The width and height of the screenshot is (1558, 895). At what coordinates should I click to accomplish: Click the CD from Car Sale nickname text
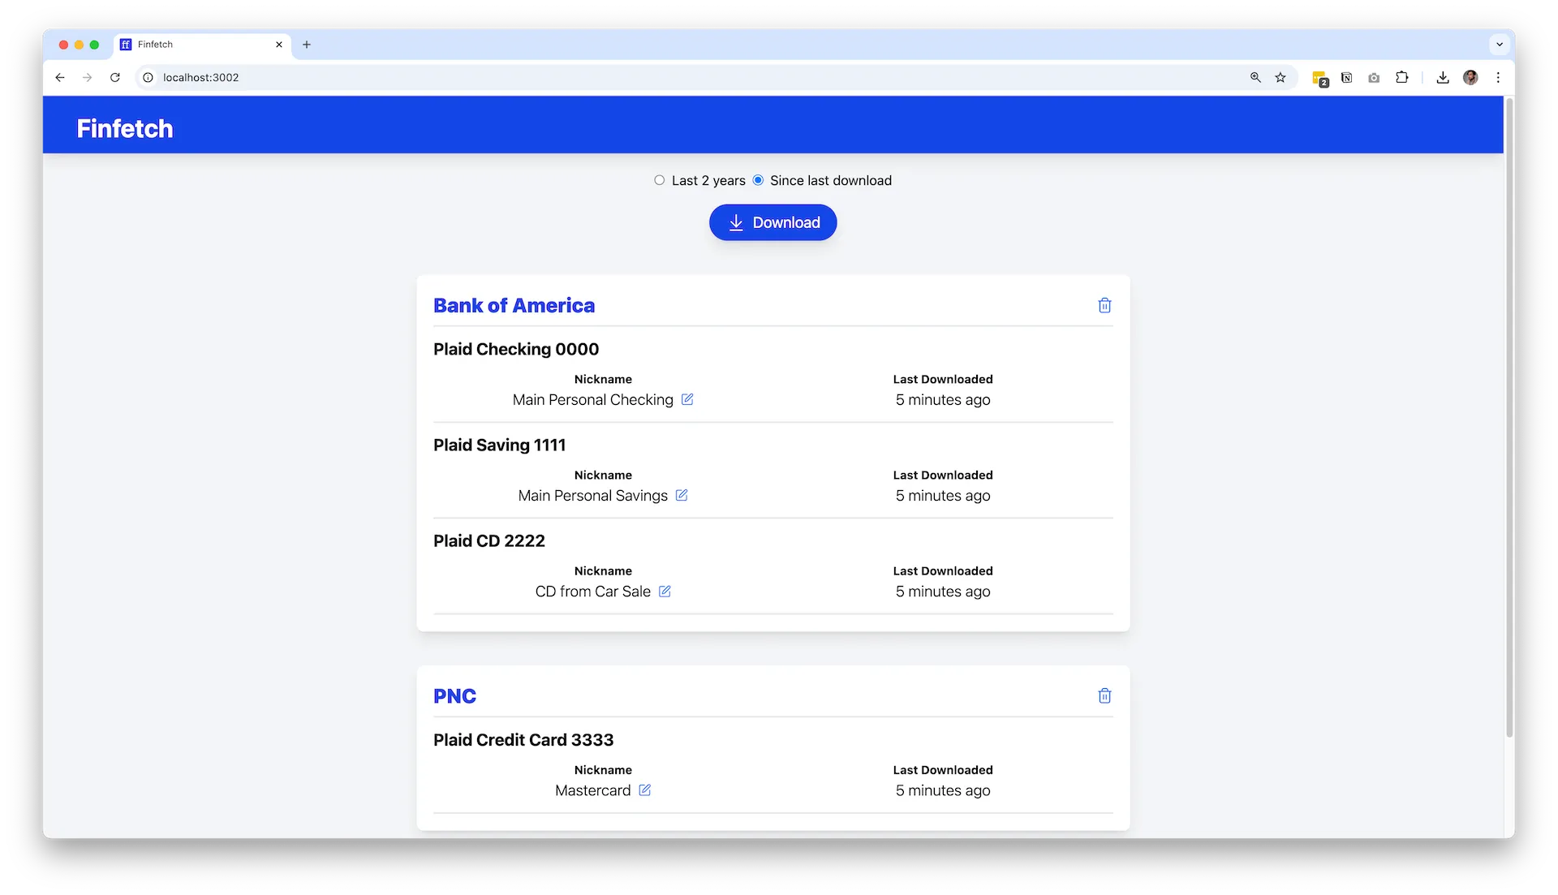(593, 591)
